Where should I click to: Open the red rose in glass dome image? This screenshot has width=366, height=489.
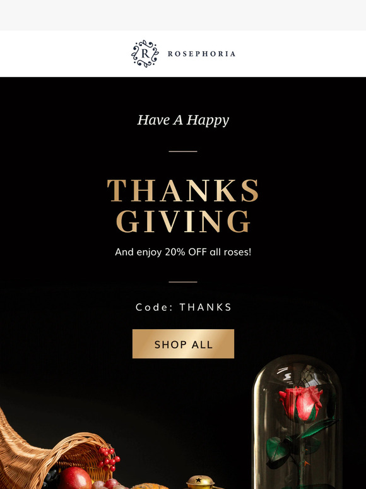pos(297,421)
